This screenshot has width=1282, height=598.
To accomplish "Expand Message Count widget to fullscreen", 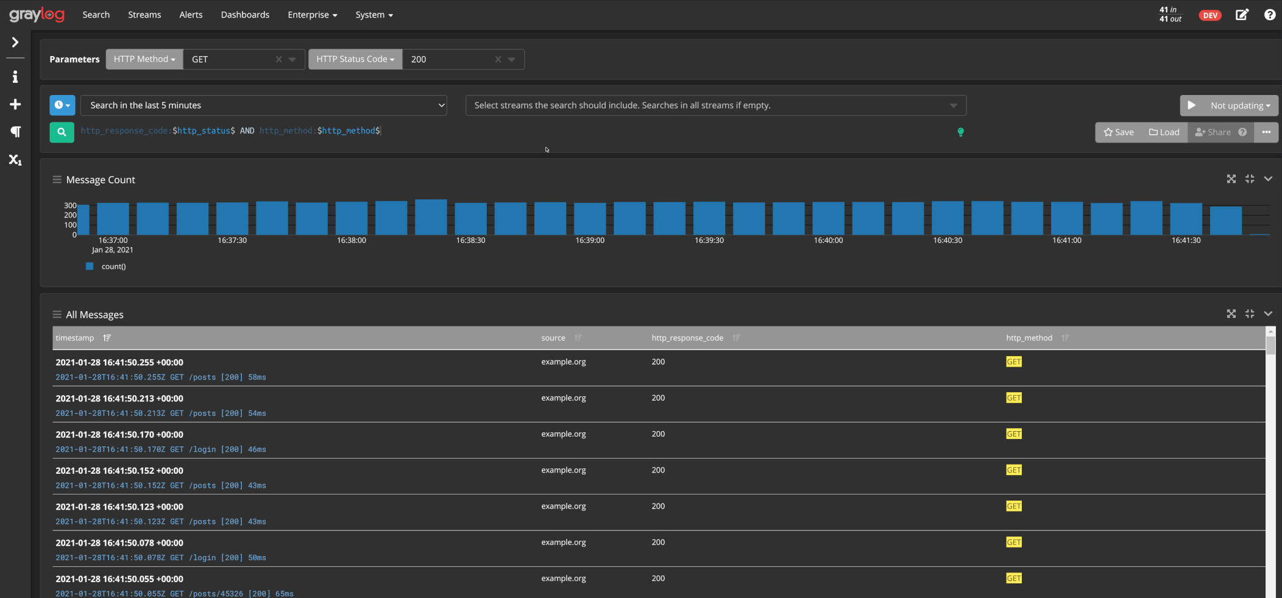I will pyautogui.click(x=1231, y=179).
